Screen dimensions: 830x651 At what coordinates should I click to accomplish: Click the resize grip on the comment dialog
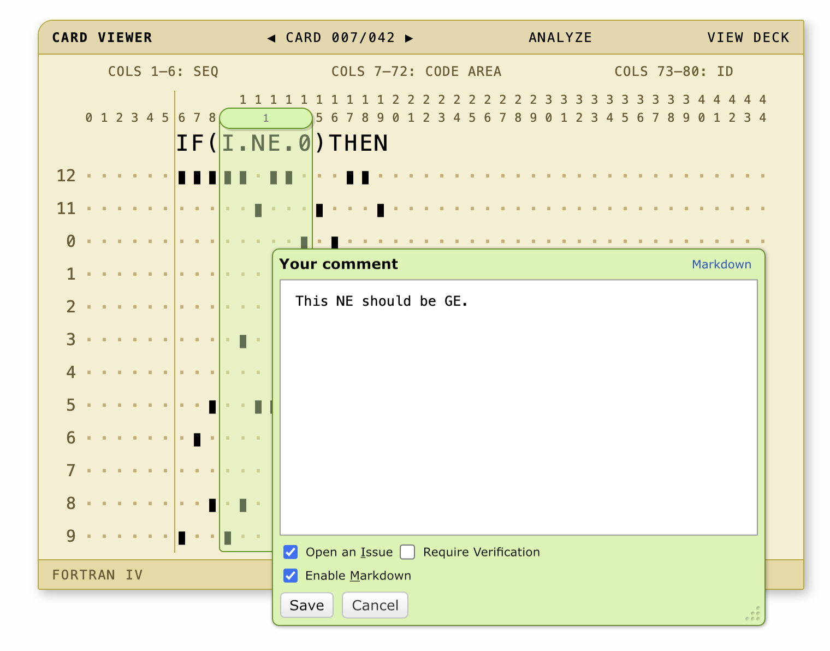(754, 614)
